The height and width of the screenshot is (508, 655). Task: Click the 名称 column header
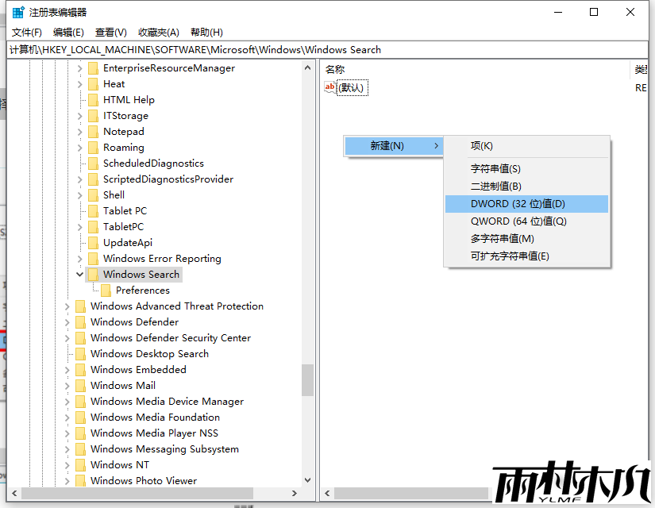[333, 69]
